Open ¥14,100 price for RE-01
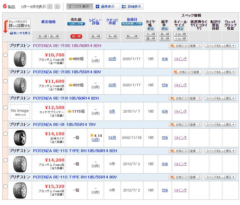240x205 pixels. 55,134
